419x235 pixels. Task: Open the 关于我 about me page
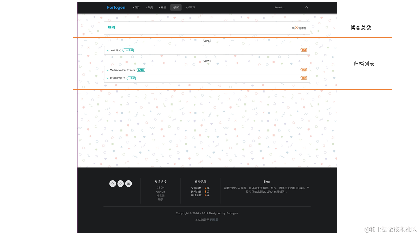coord(191,8)
